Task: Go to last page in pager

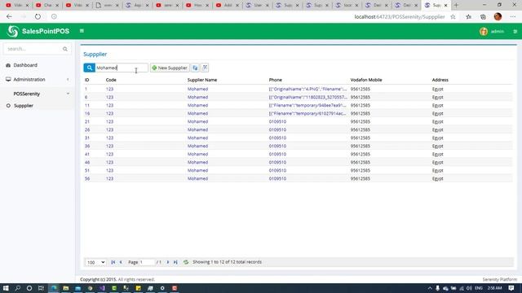Action: [x=175, y=262]
